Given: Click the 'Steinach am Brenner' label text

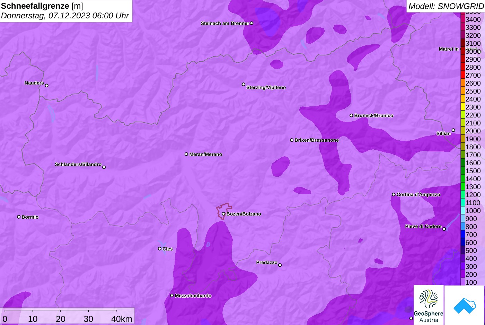Looking at the screenshot, I should pyautogui.click(x=225, y=23).
